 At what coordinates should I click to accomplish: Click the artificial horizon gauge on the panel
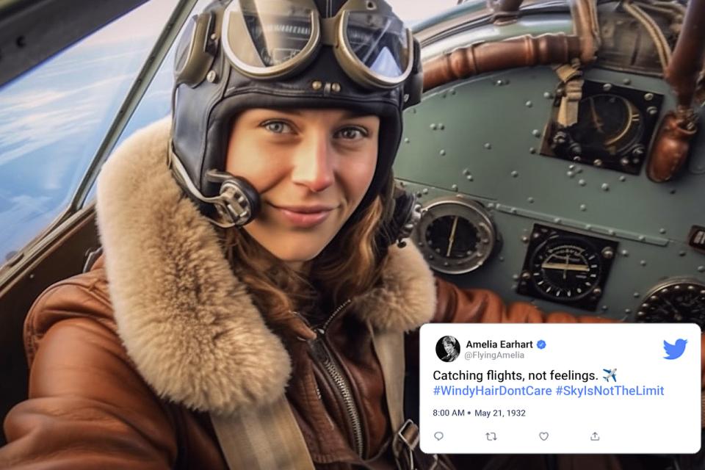(x=566, y=265)
